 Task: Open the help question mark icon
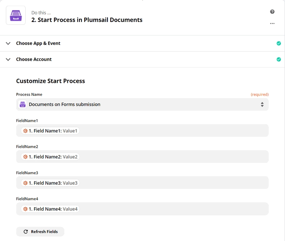tap(272, 12)
